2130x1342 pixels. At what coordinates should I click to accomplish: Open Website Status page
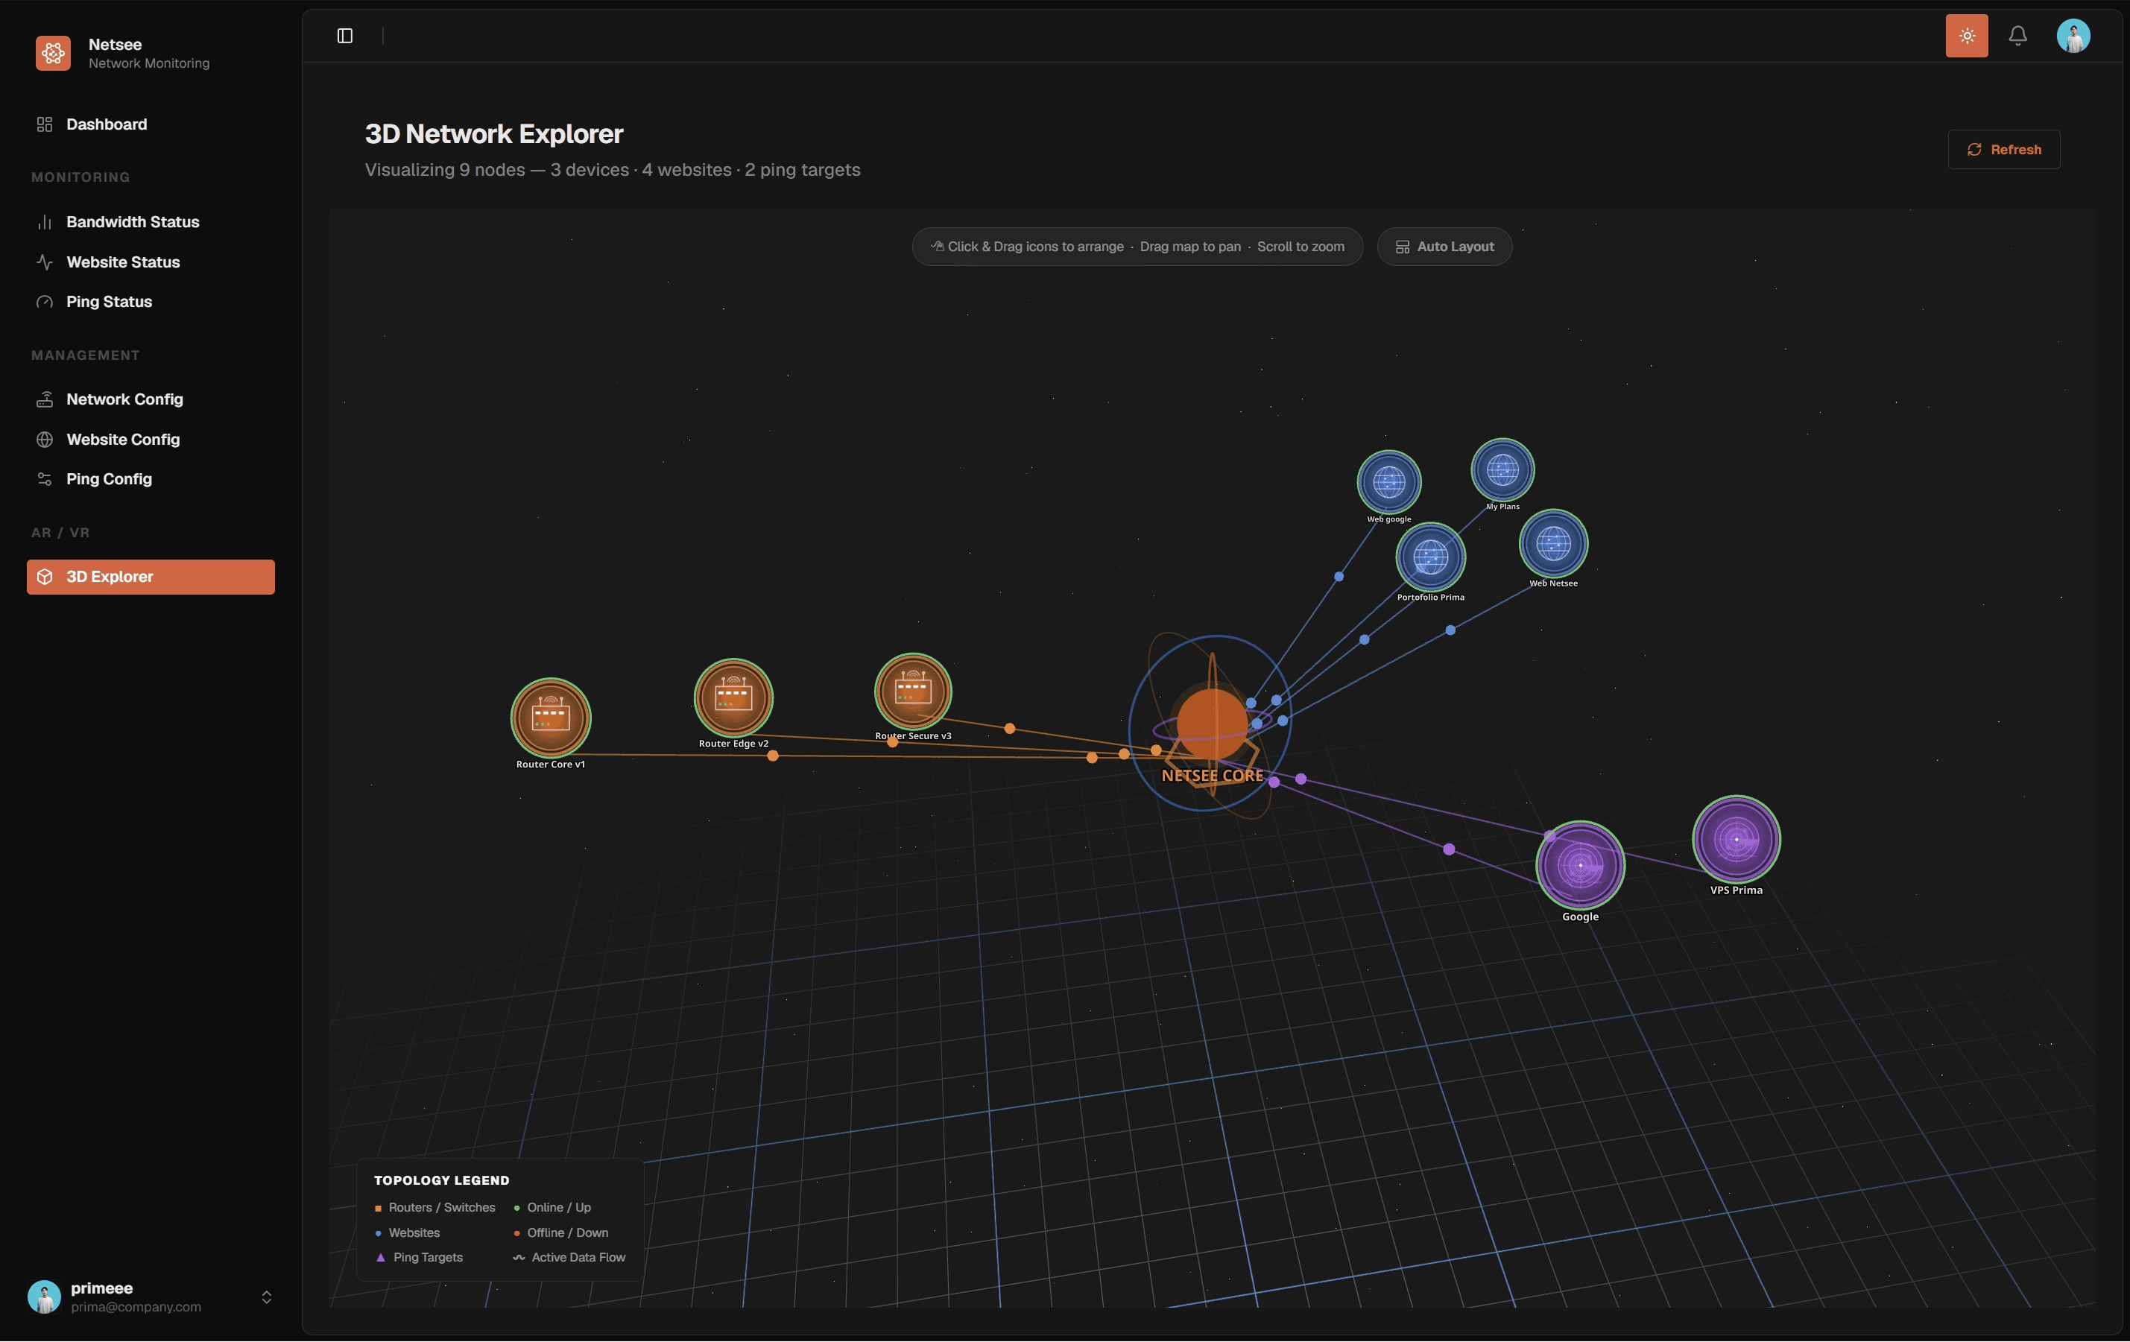point(151,262)
